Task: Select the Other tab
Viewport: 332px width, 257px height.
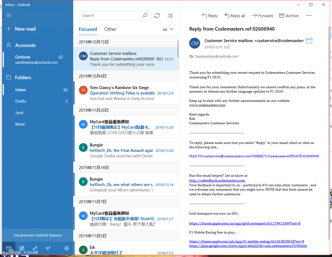Action: click(x=110, y=29)
